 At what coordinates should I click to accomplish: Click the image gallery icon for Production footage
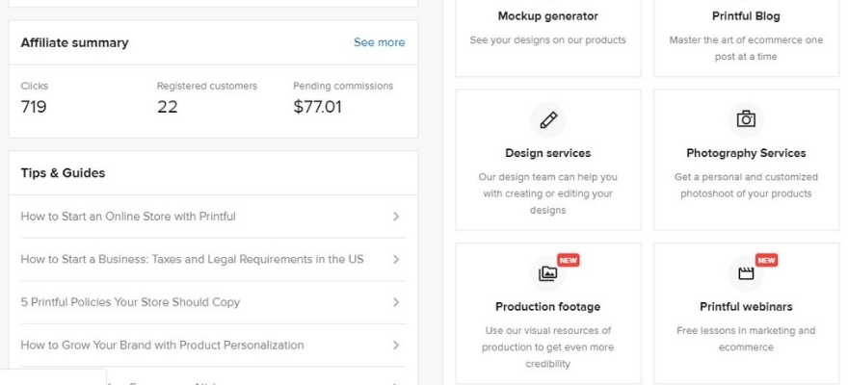pyautogui.click(x=547, y=273)
